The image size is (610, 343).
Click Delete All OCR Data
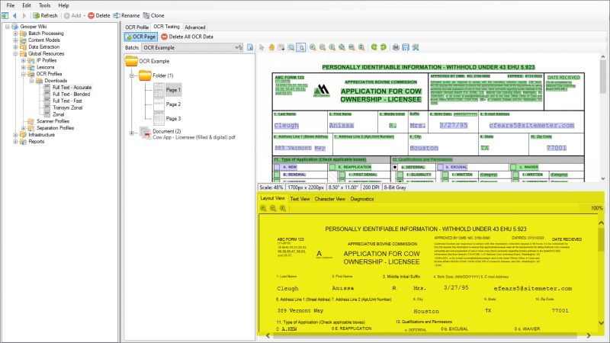click(x=187, y=37)
